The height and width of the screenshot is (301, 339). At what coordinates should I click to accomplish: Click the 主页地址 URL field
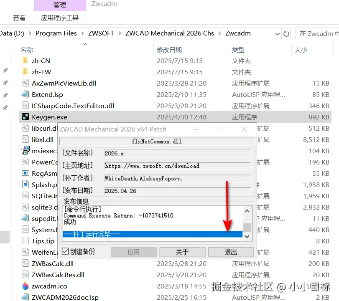pos(178,166)
